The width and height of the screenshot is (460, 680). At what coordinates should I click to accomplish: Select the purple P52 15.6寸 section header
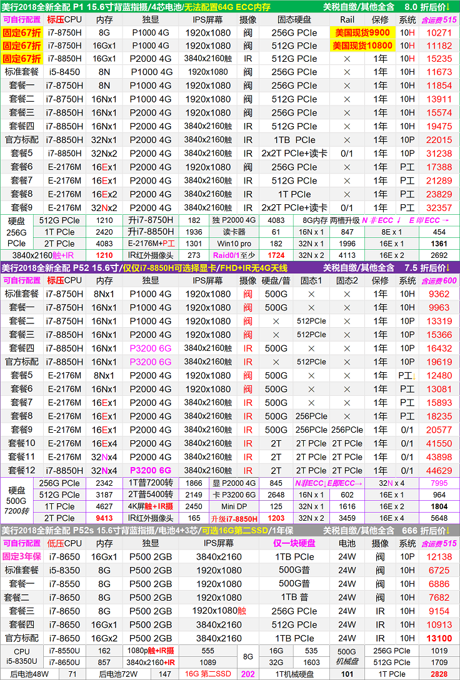point(144,268)
